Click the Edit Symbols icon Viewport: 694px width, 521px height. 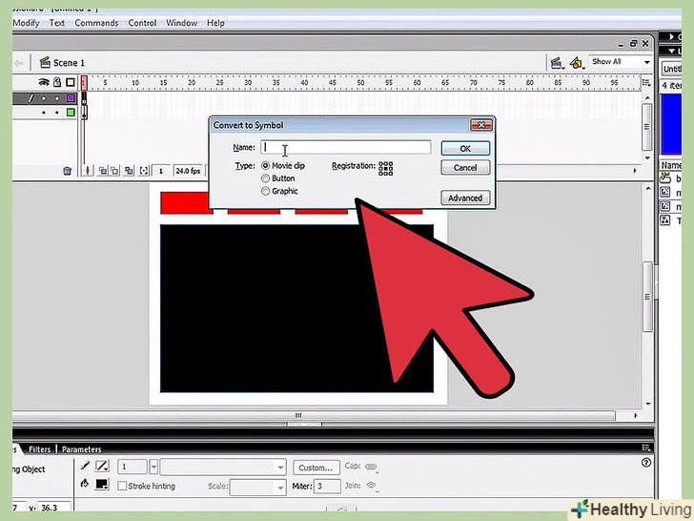pos(576,63)
